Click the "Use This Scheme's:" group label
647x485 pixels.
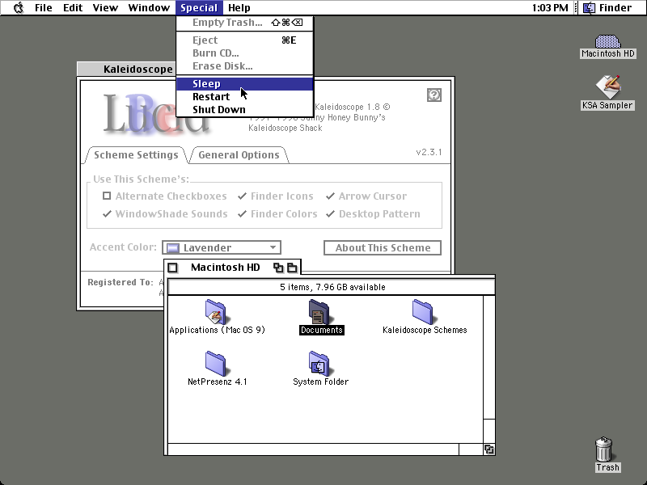click(x=141, y=179)
